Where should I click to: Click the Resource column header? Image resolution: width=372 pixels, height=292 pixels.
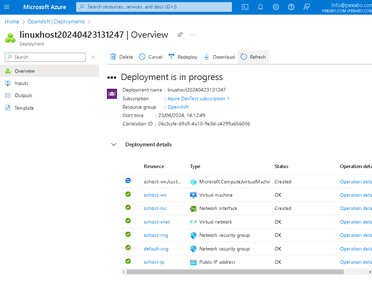154,167
